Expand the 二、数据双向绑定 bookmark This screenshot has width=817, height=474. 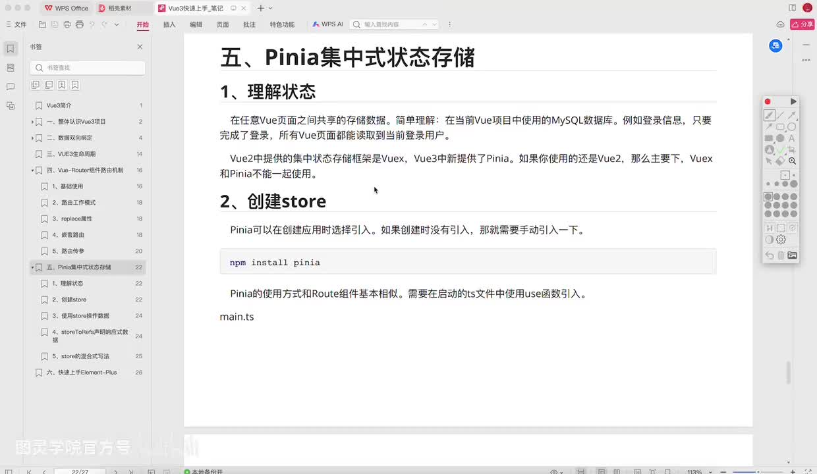(32, 138)
